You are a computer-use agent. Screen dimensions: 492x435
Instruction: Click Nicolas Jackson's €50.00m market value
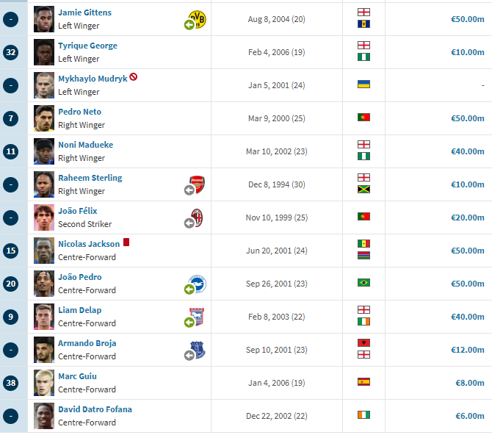[468, 251]
